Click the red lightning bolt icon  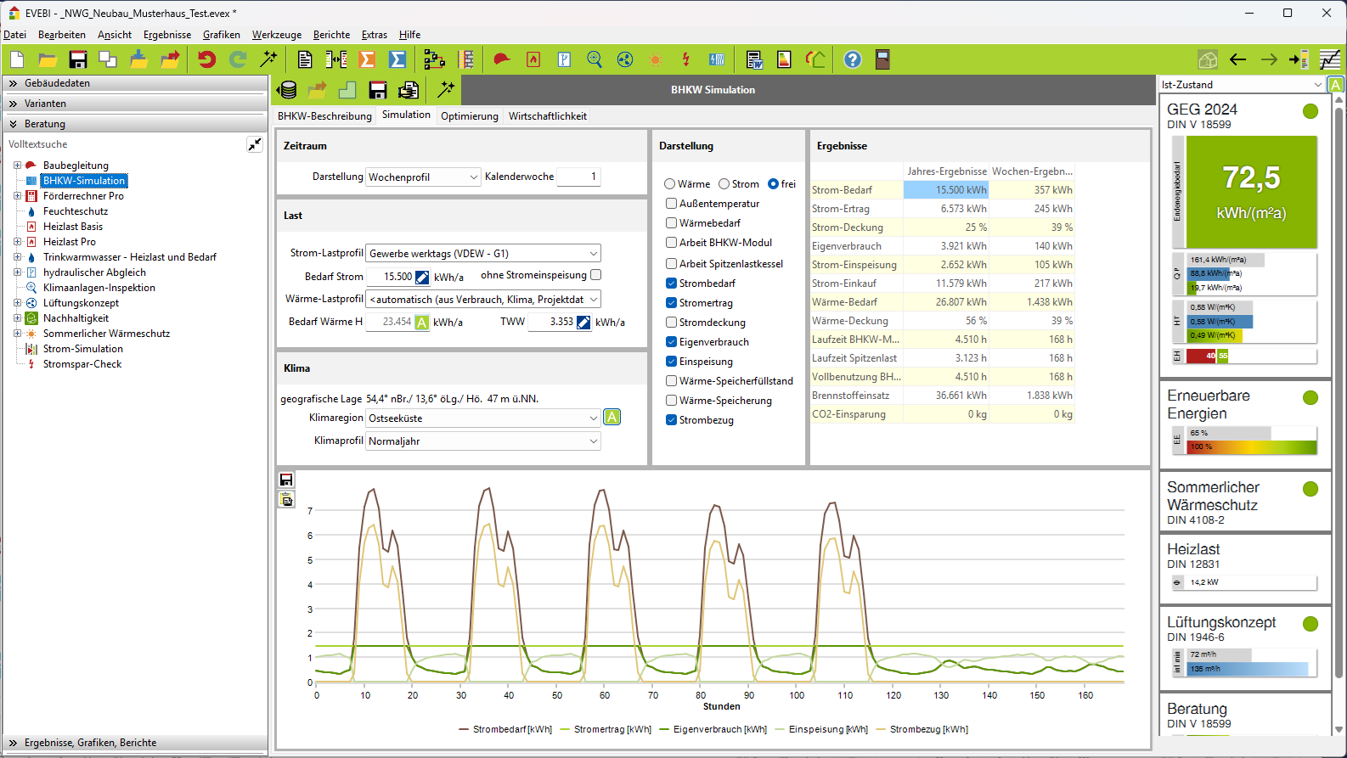coord(686,59)
